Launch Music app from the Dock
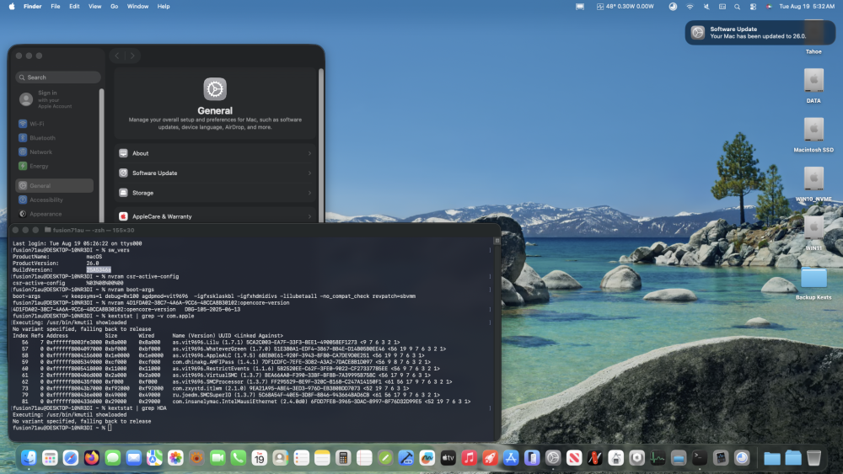The width and height of the screenshot is (843, 474). click(x=469, y=458)
